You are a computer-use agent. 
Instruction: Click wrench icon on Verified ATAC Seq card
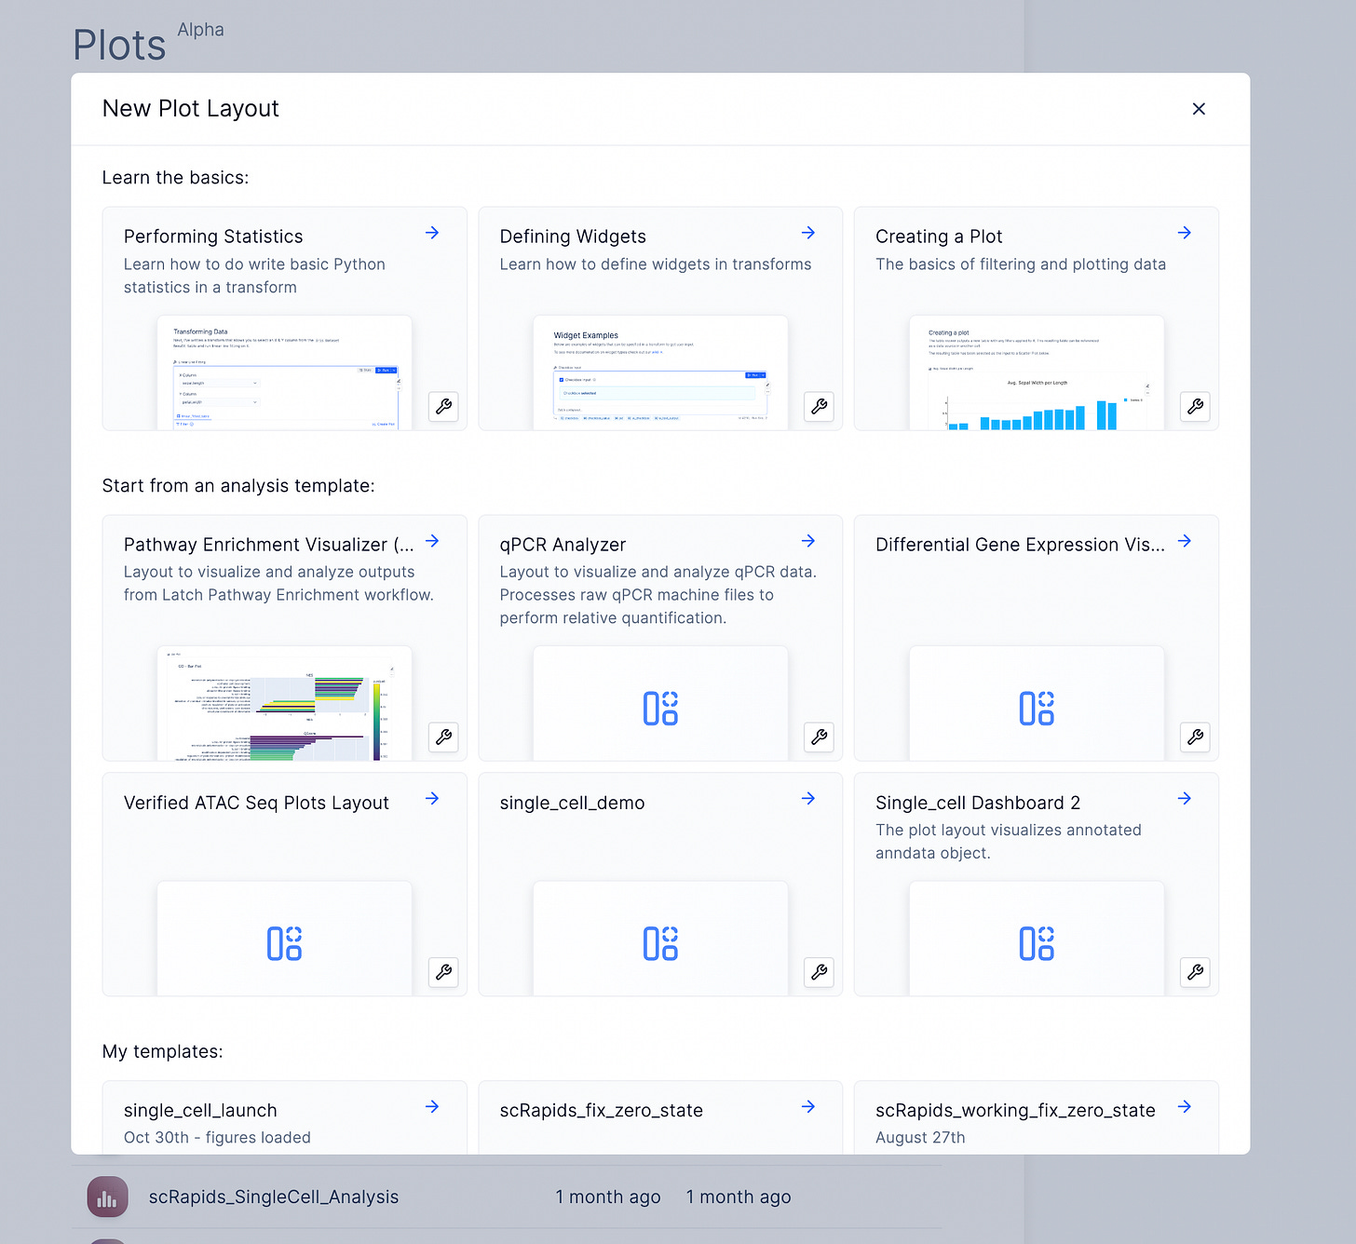[443, 972]
